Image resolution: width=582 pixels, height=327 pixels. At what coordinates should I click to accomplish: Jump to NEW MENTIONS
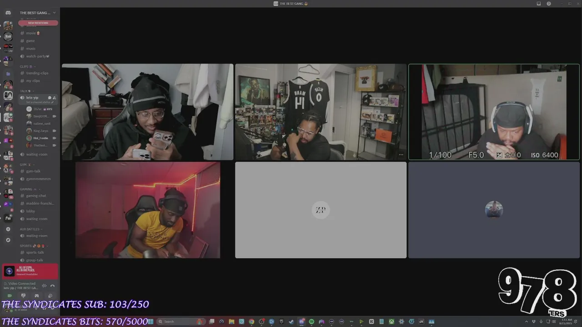[38, 23]
